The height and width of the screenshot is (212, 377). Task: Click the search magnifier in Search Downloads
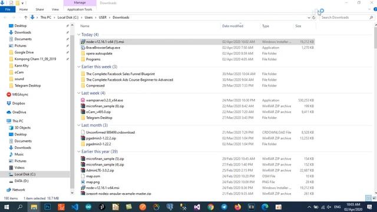[x=371, y=18]
